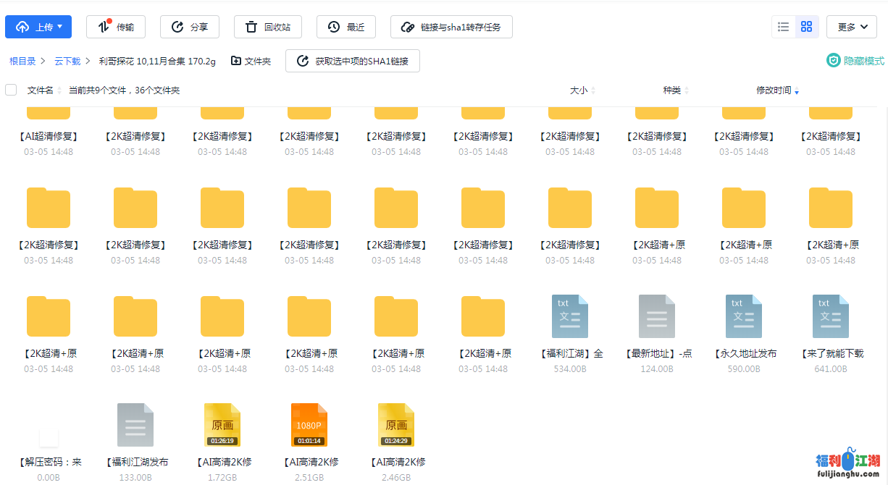Show 最近 recent files
The width and height of the screenshot is (888, 485).
click(x=346, y=27)
